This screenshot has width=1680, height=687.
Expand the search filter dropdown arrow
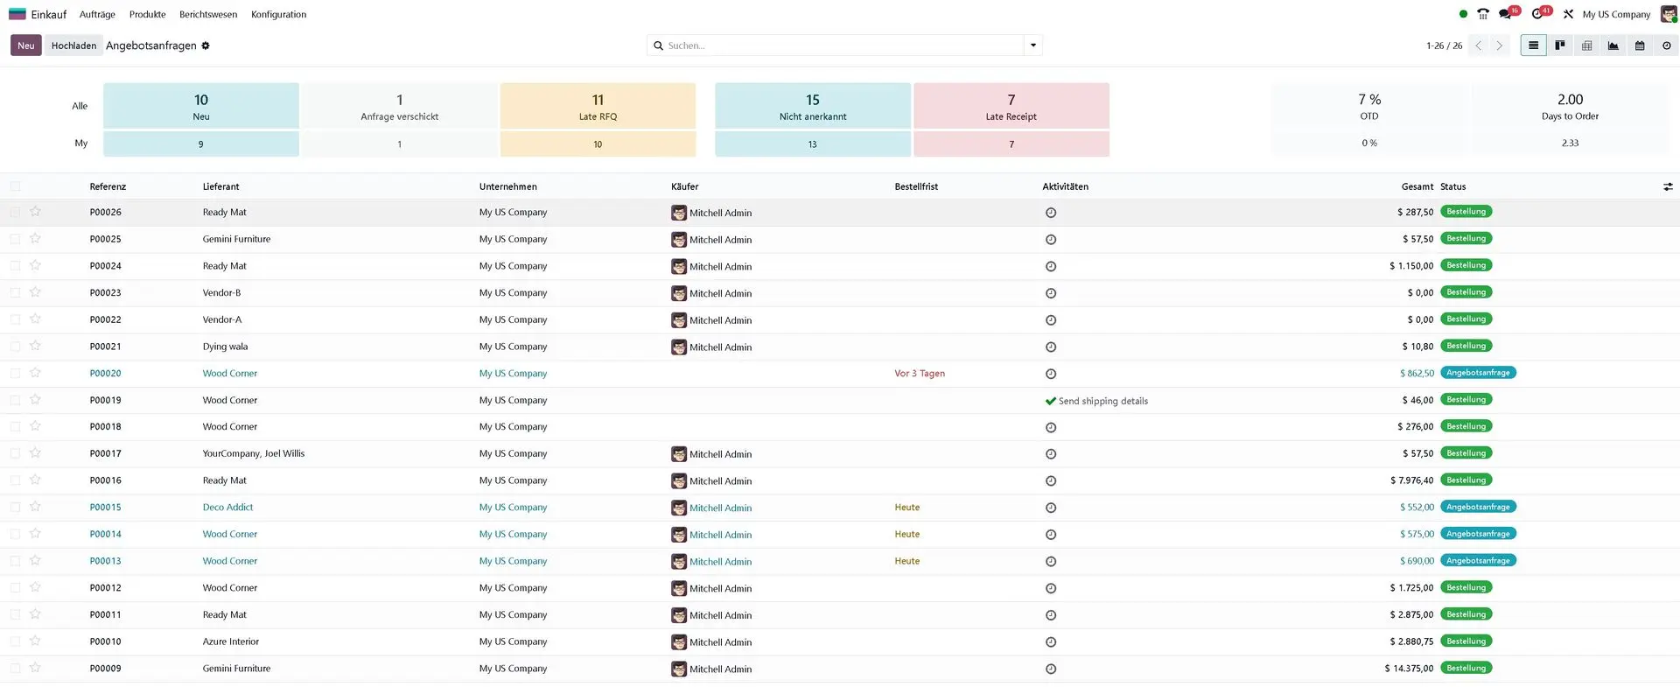1033,46
